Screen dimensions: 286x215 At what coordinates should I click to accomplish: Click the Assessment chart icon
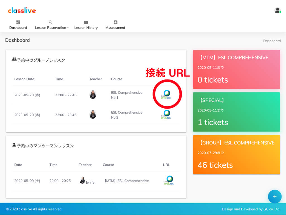tap(115, 22)
